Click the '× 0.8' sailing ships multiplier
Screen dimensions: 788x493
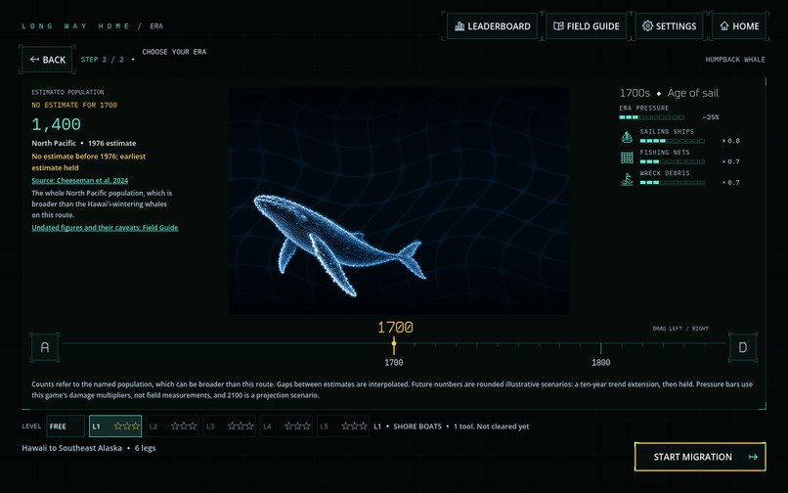(731, 141)
